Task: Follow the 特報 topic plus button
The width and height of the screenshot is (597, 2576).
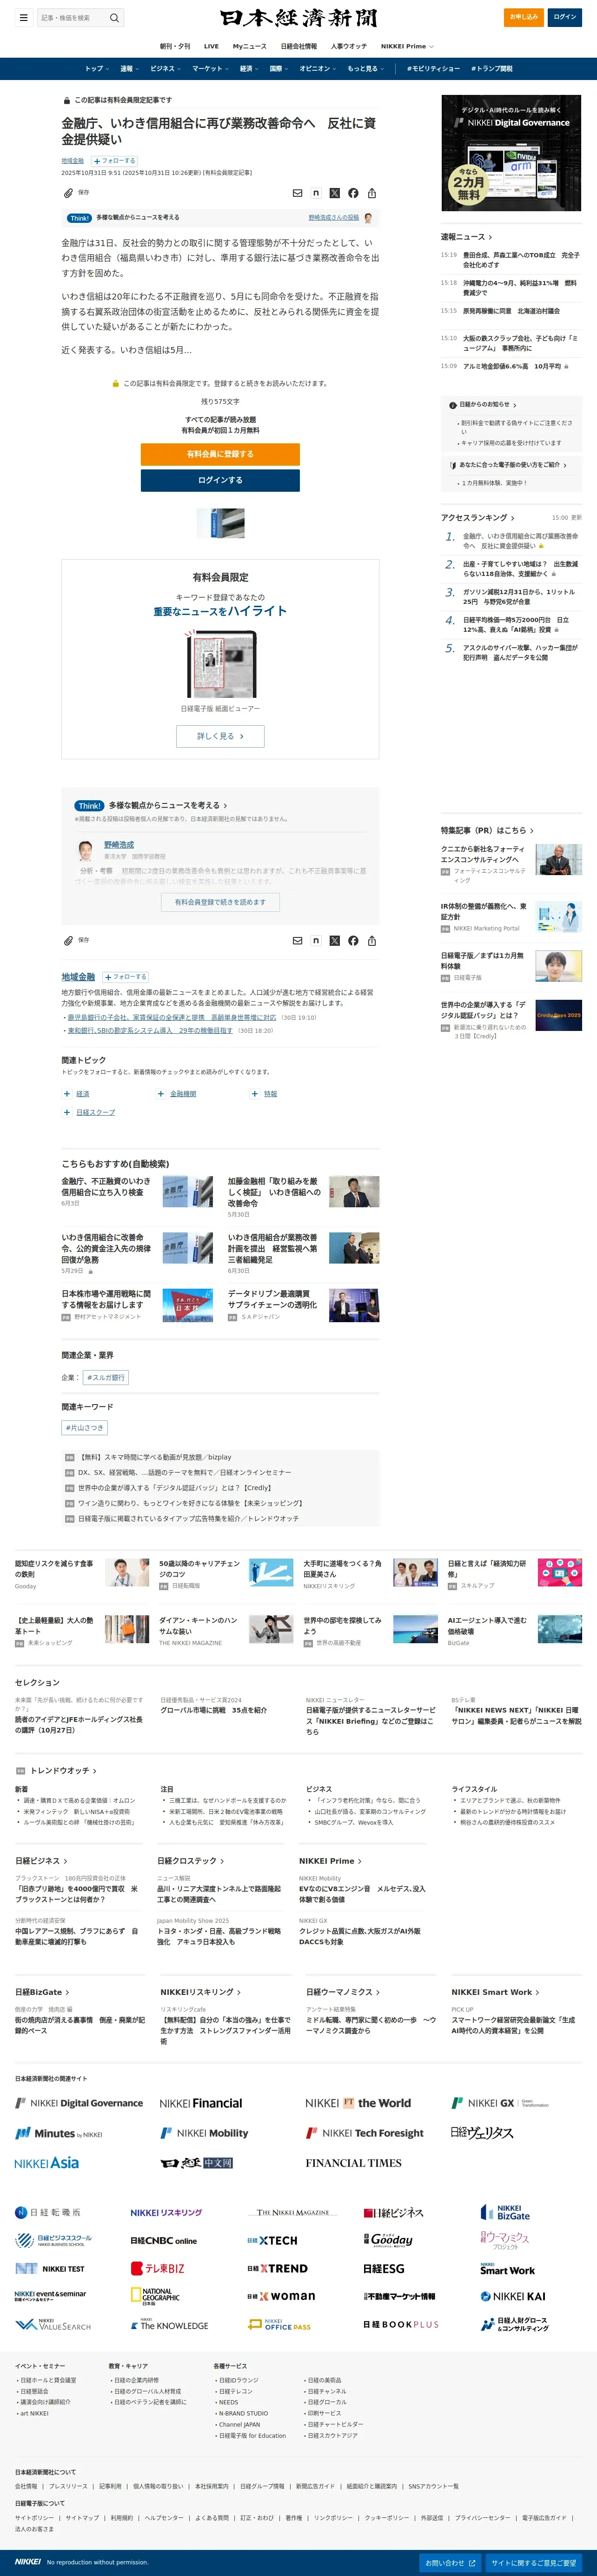Action: click(254, 1094)
